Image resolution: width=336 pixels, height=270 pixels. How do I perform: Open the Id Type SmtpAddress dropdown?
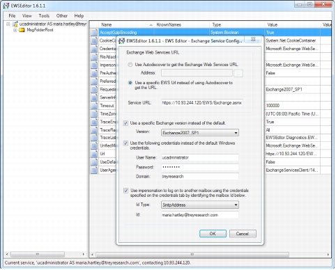click(x=200, y=205)
